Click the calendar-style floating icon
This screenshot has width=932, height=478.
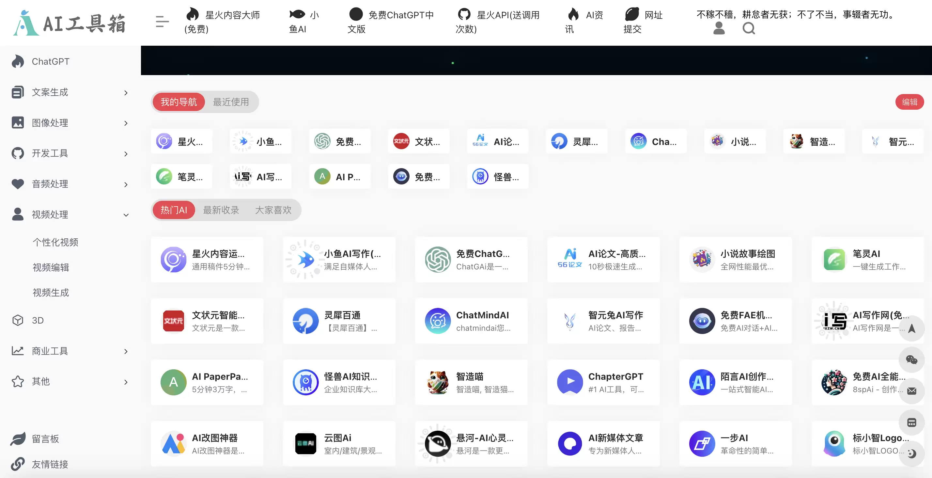click(911, 422)
